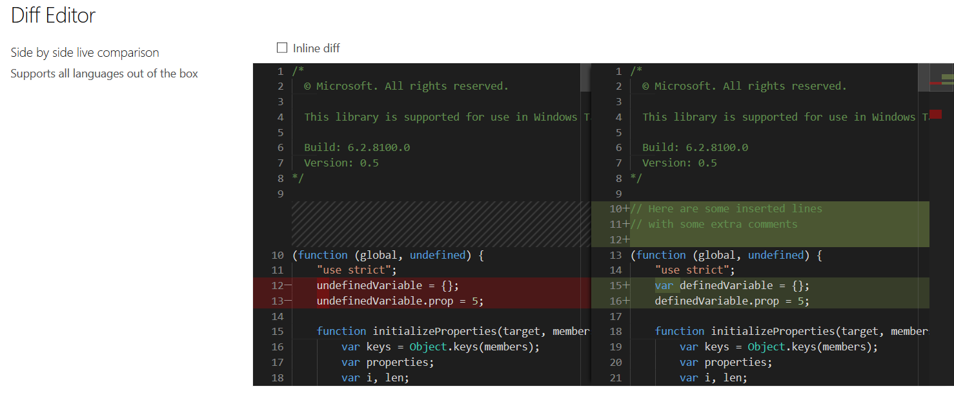This screenshot has width=954, height=402.
Task: Click 'var i, len;' on left line 18
Action: pyautogui.click(x=375, y=377)
